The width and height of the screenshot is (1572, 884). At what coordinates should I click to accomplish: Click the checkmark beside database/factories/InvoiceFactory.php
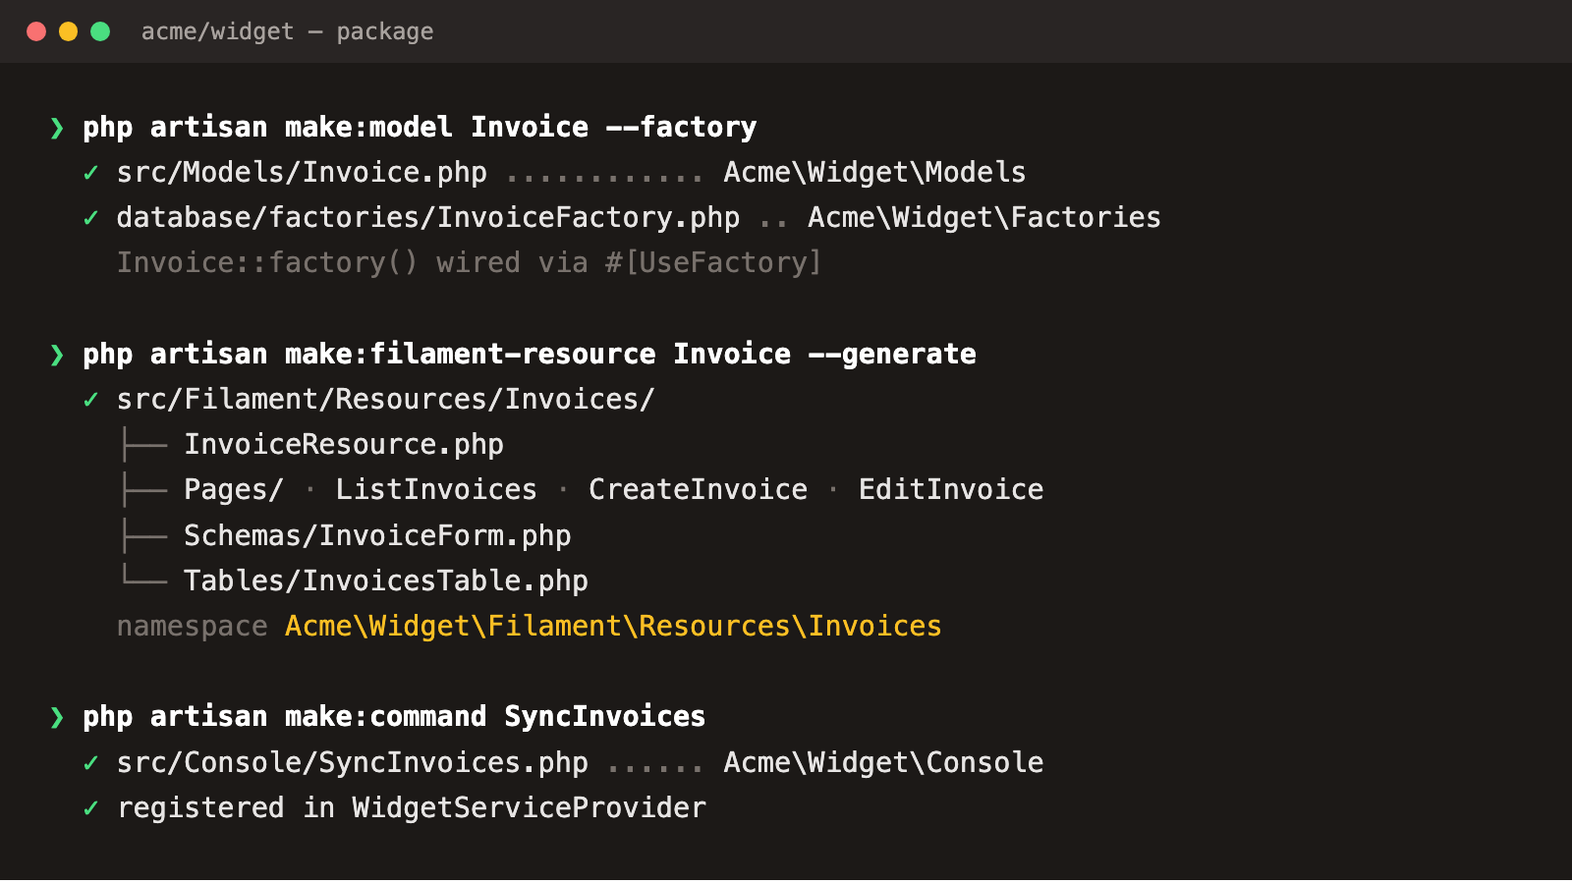[91, 218]
